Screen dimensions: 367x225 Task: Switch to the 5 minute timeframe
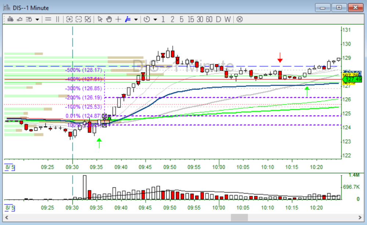pos(181,19)
